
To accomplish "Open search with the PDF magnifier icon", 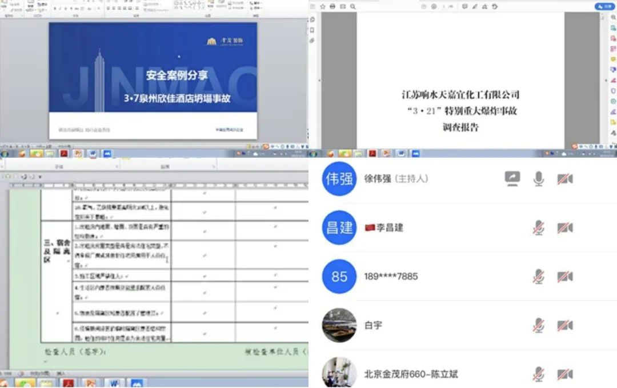I will pyautogui.click(x=353, y=7).
